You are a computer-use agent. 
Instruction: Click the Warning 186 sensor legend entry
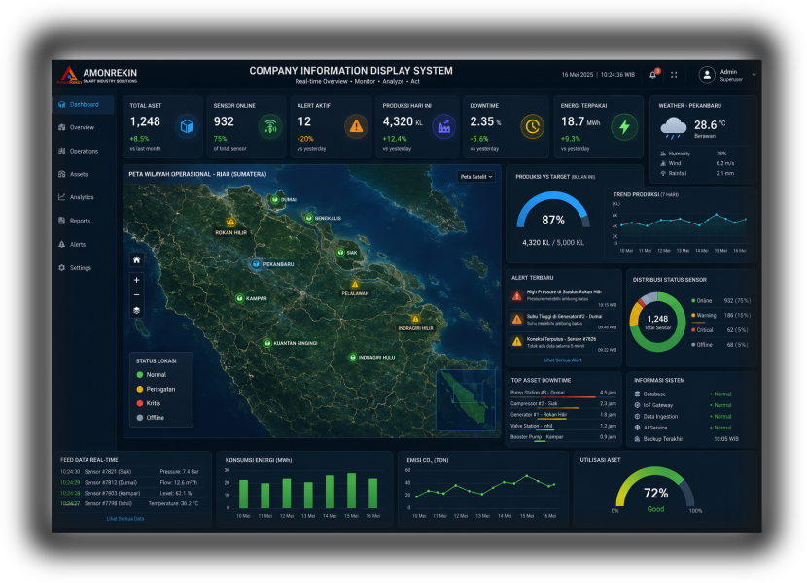720,316
